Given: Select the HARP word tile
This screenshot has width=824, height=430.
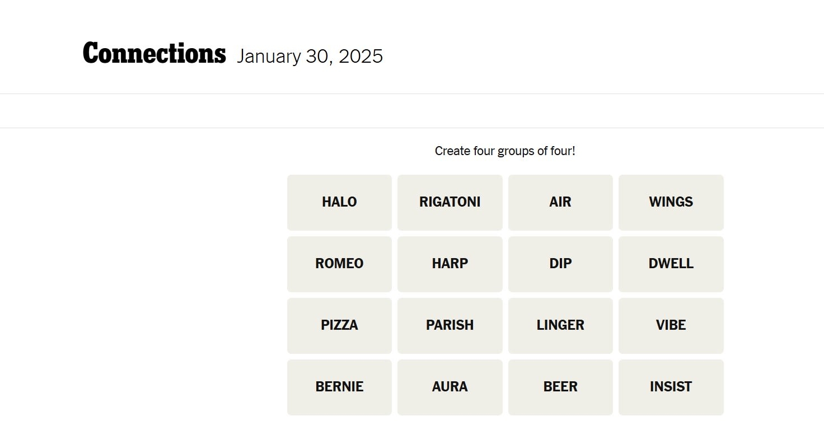Looking at the screenshot, I should click(450, 264).
